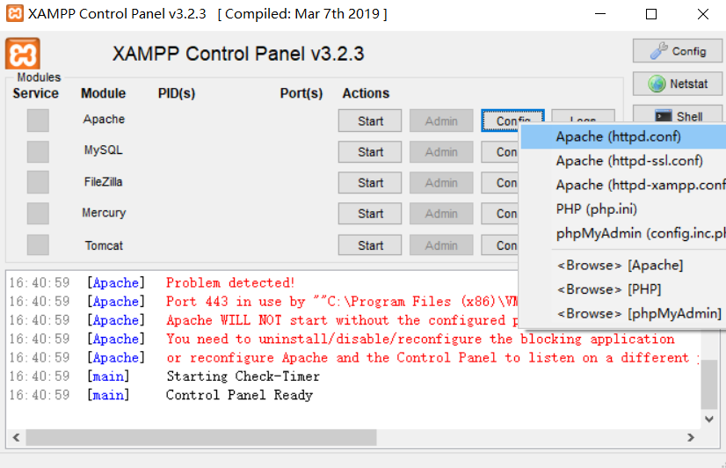Click the MySQL Admin button
Screen dimensions: 726x468
(441, 151)
